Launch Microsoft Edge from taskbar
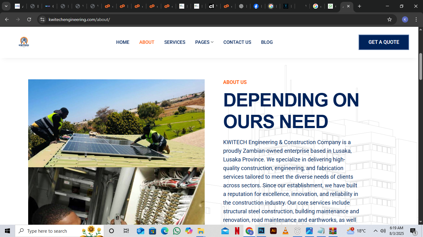The width and height of the screenshot is (423, 237). pyautogui.click(x=164, y=231)
